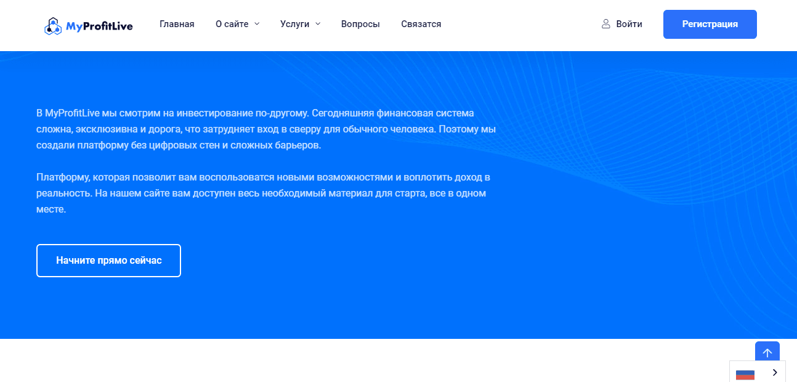Screen dimensions: 797x382
Task: Open the О сайте menu item
Action: 232,24
